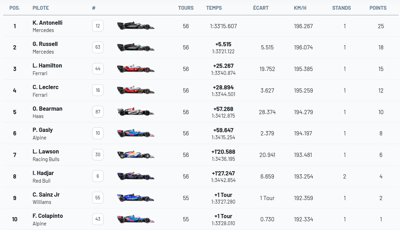Open K. Antonelli driver name link

point(47,23)
